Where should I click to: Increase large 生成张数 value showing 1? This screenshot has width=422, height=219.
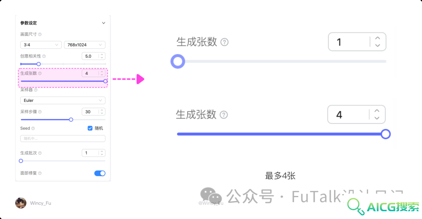pyautogui.click(x=377, y=38)
